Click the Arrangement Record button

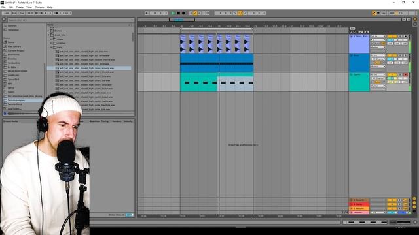click(183, 13)
